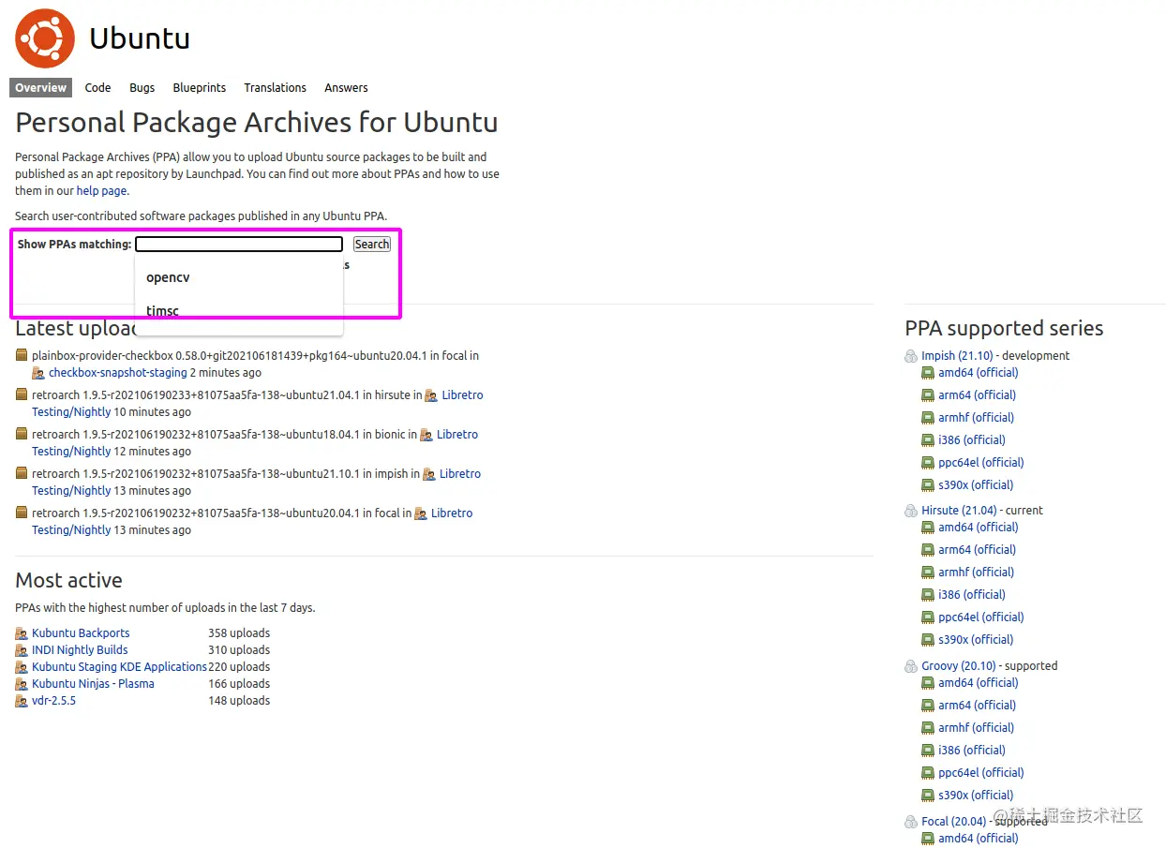Click PPA icon beside Kubuntu Backports
The height and width of the screenshot is (848, 1166).
coord(22,633)
